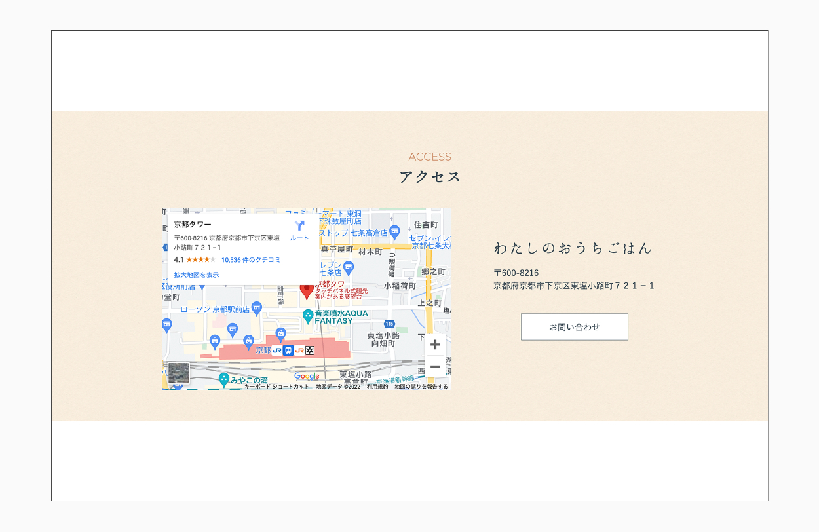The height and width of the screenshot is (532, 819).
Task: Click the 七条高倉店 store pin
Action: 394,231
